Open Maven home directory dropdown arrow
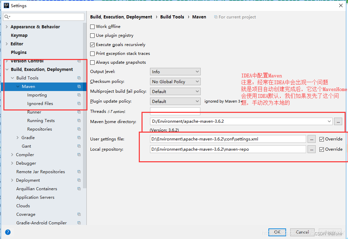The image size is (348, 239). pos(329,121)
